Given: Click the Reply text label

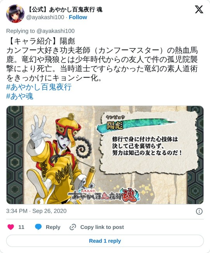Looking at the screenshot, I should [x=53, y=227].
